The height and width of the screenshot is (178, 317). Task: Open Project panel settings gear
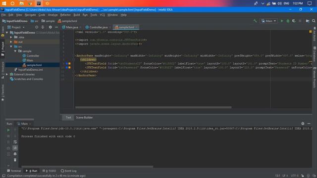point(50,27)
